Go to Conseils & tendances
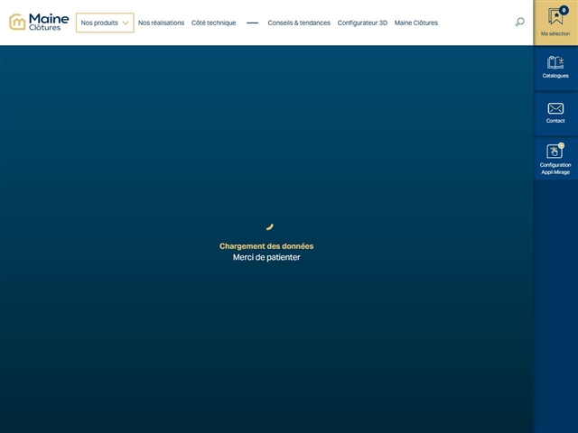Viewport: 578px width, 433px height. (299, 23)
